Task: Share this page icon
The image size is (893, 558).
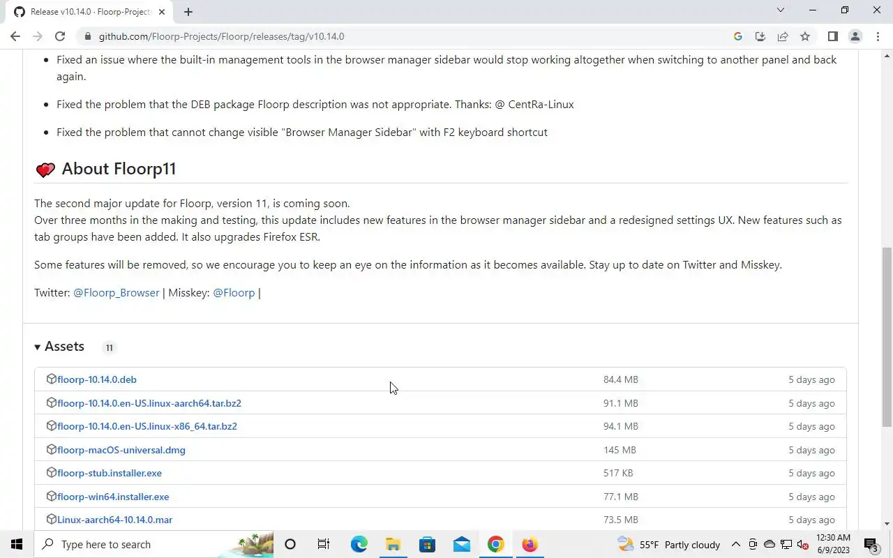Action: coord(783,36)
